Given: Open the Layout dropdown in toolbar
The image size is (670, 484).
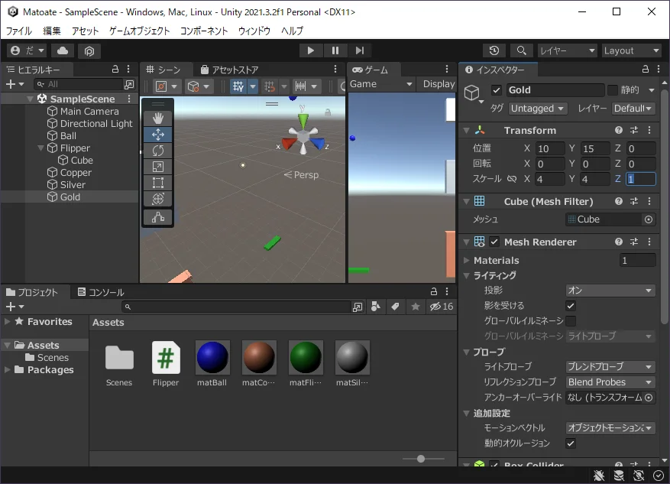Looking at the screenshot, I should point(632,50).
